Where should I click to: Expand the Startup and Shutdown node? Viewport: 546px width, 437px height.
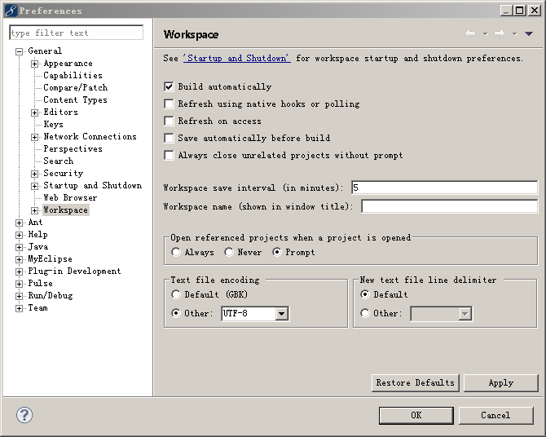pos(34,186)
